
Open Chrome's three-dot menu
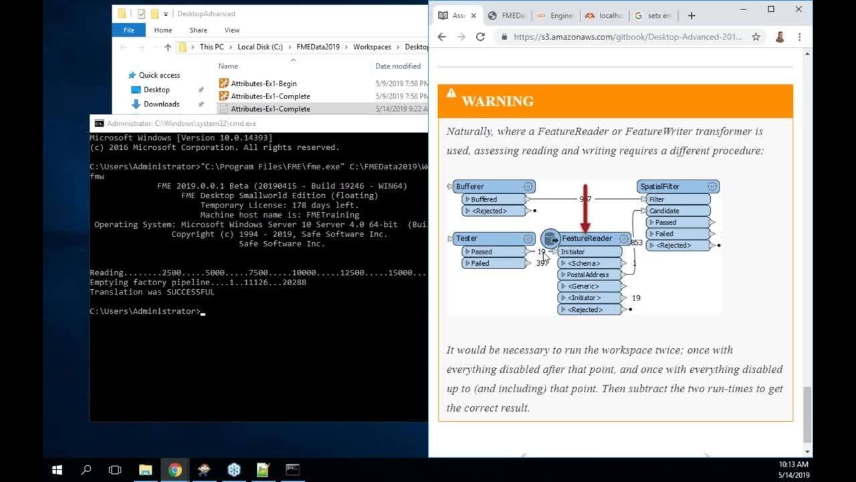coord(799,37)
